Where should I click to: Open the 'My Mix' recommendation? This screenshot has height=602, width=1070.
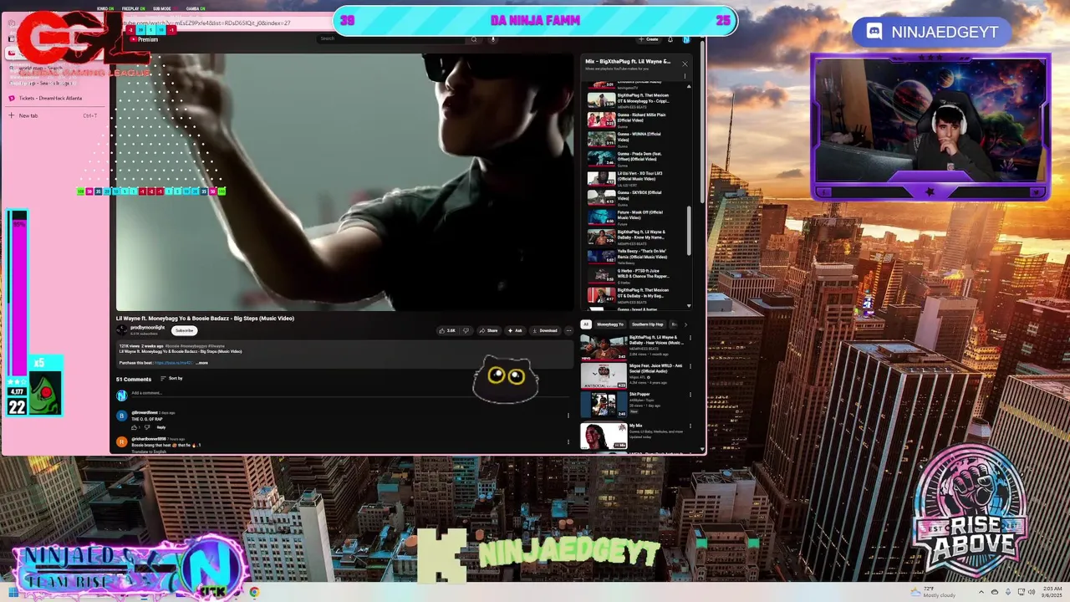click(634, 435)
